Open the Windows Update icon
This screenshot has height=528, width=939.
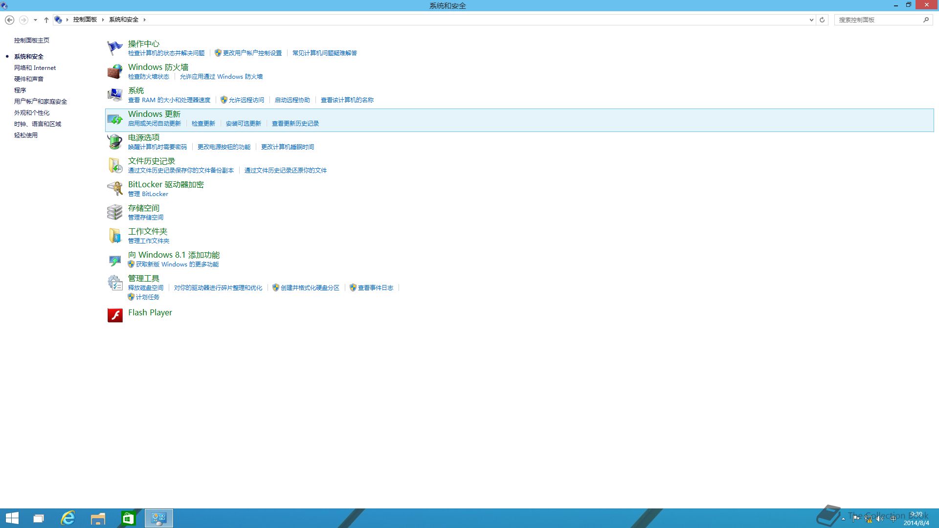tap(115, 119)
